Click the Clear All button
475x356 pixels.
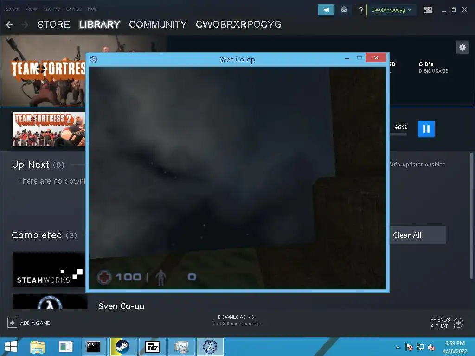pos(417,235)
